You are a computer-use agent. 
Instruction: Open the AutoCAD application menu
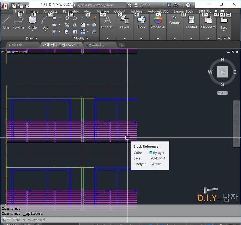(4, 6)
